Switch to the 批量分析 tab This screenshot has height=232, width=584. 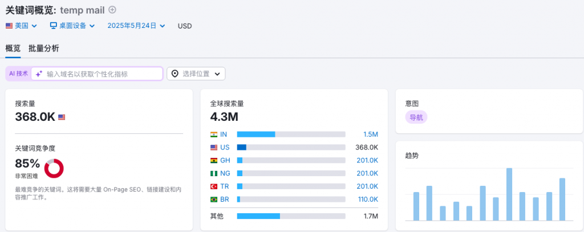[43, 48]
